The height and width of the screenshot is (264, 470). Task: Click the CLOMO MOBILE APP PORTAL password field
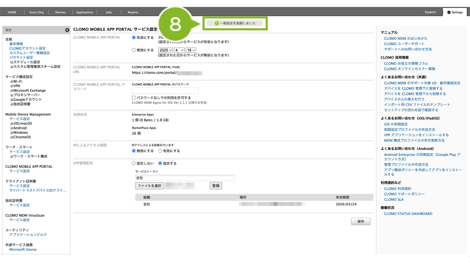tap(165, 91)
